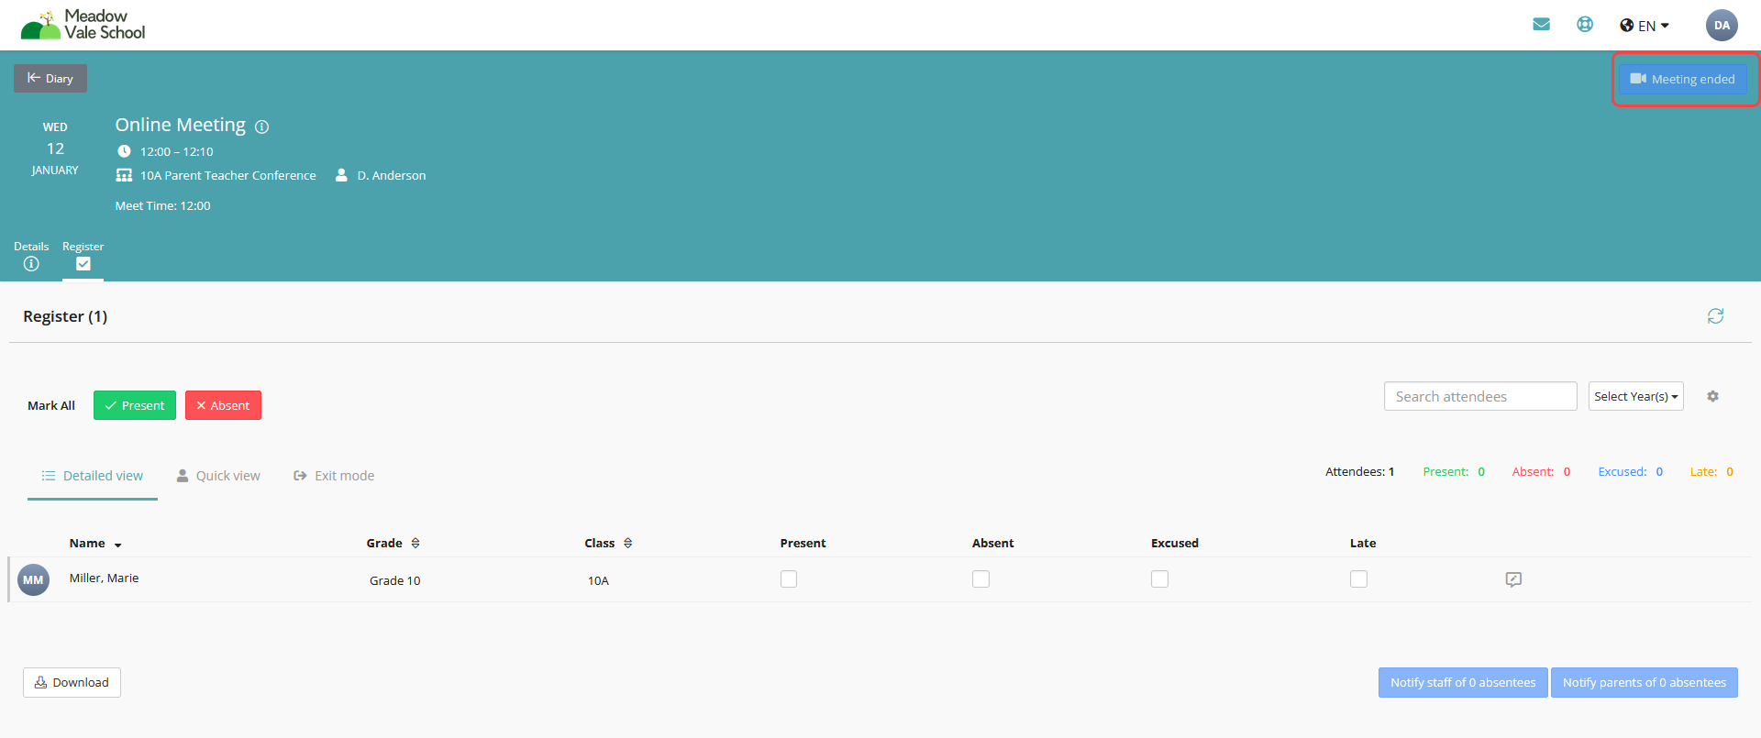Click the help lifebuoy icon
Image resolution: width=1761 pixels, height=738 pixels.
point(1585,25)
